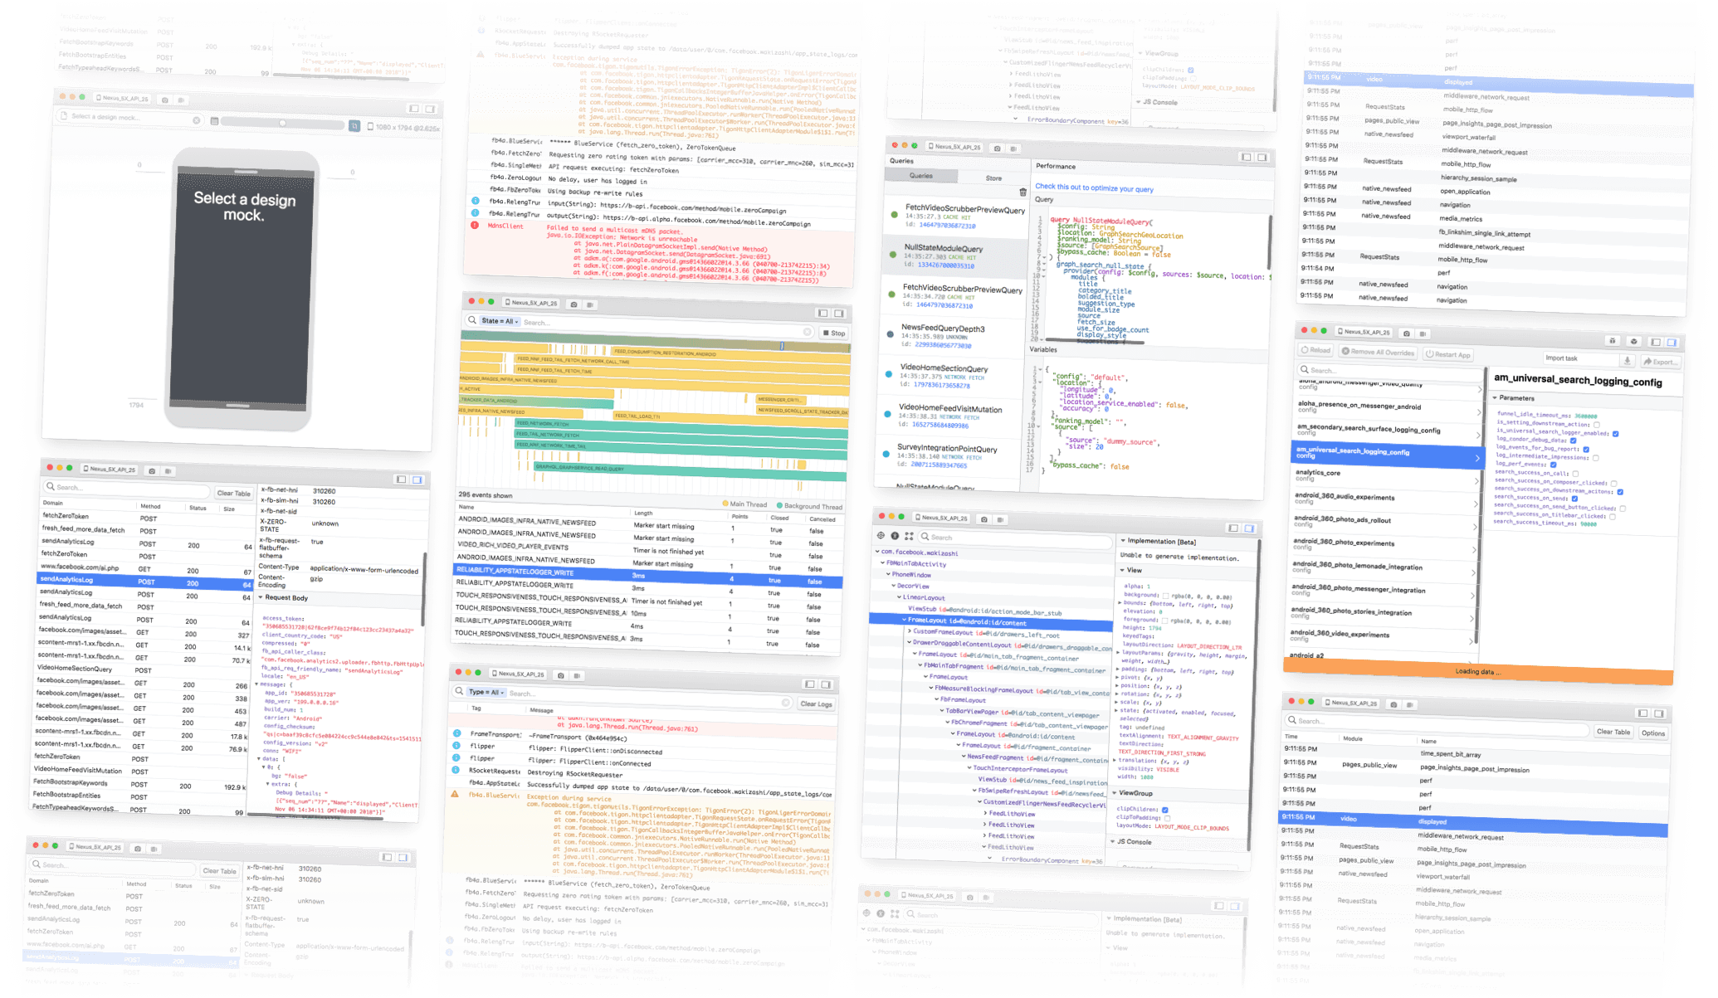The width and height of the screenshot is (1718, 998).
Task: Collapse the Request Body section
Action: coord(261,596)
